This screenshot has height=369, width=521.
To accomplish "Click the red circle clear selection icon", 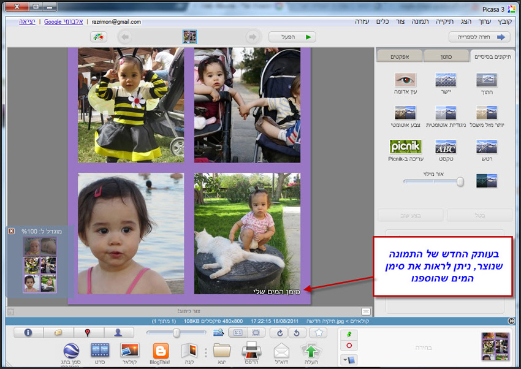I will [x=349, y=346].
